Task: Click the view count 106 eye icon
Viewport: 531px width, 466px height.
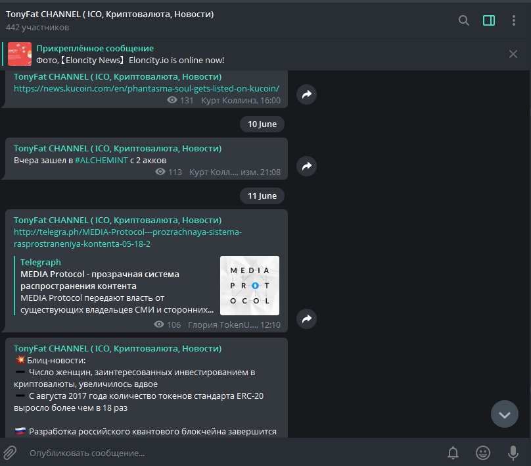Action: 159,324
